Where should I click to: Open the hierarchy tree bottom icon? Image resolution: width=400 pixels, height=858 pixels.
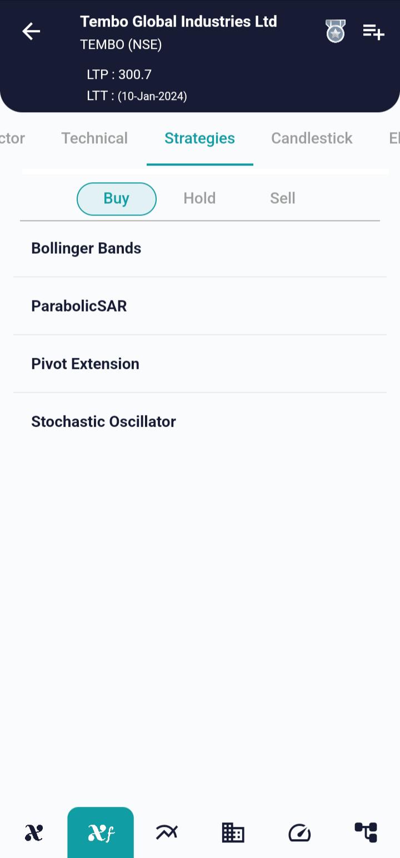366,832
